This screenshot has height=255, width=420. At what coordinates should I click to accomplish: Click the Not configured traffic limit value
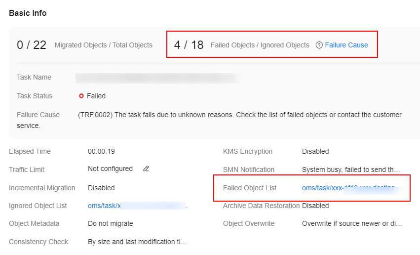[x=111, y=169]
